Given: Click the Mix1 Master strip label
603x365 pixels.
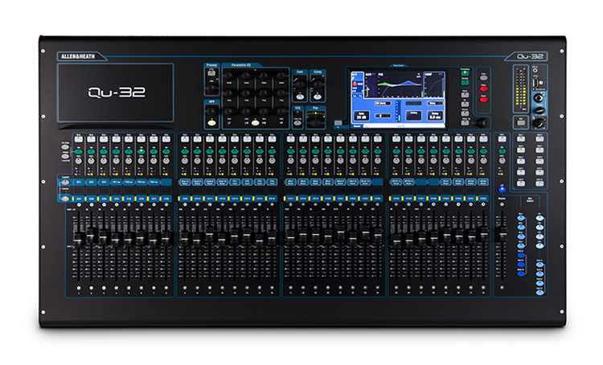Looking at the screenshot, I should click(x=291, y=182).
